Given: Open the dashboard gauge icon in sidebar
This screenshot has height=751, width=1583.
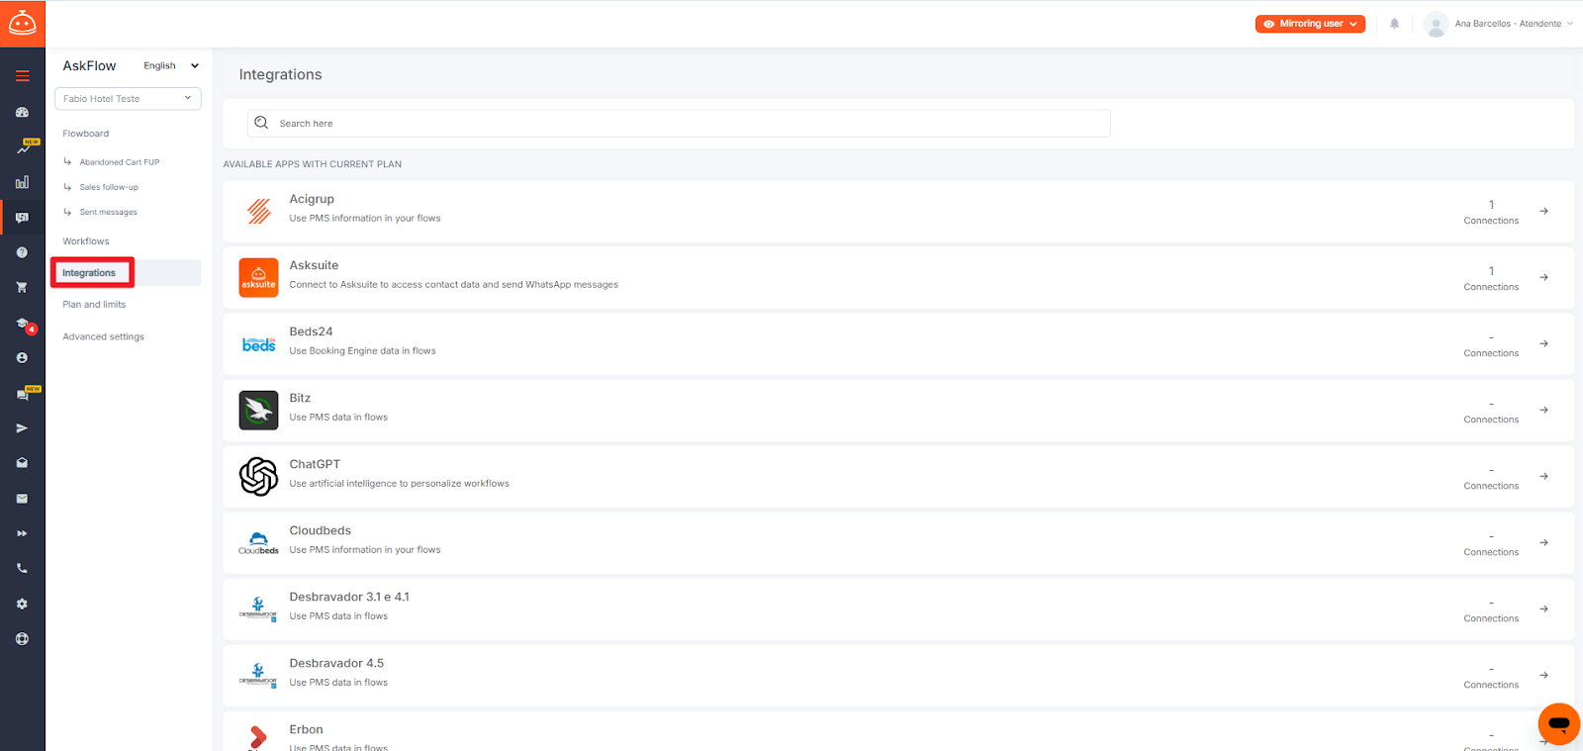Looking at the screenshot, I should [x=22, y=113].
